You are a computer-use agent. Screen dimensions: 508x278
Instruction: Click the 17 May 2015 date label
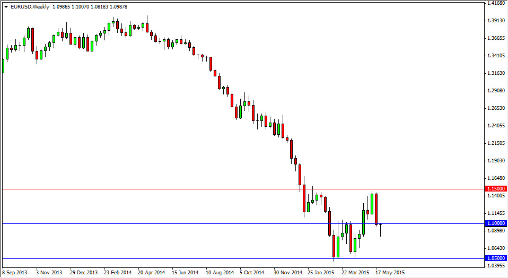point(390,273)
